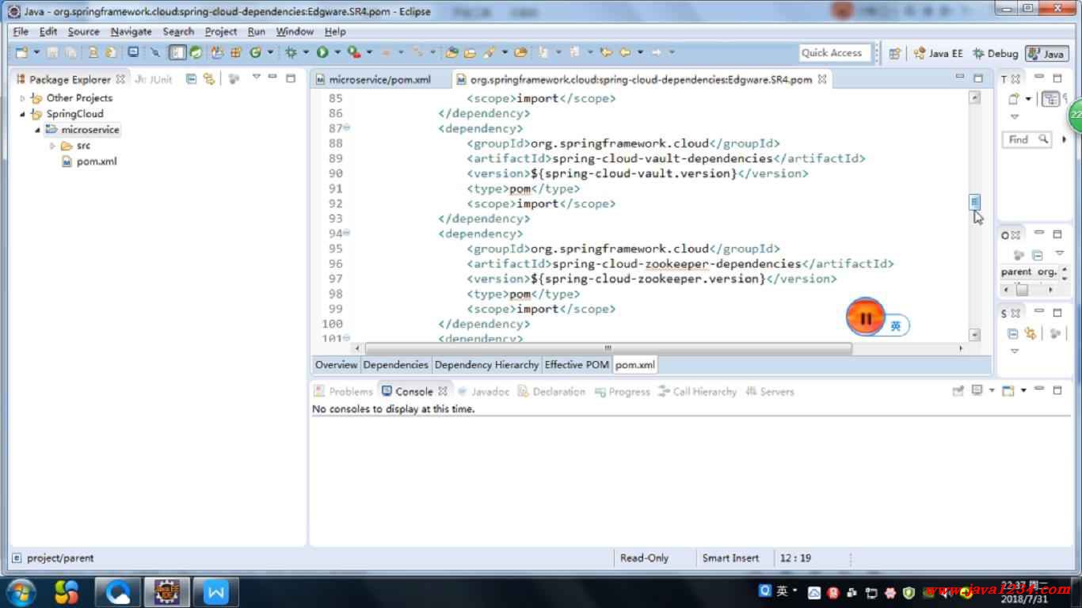Click the Spring green leaf toolbar icon
The image size is (1082, 608).
point(195,52)
